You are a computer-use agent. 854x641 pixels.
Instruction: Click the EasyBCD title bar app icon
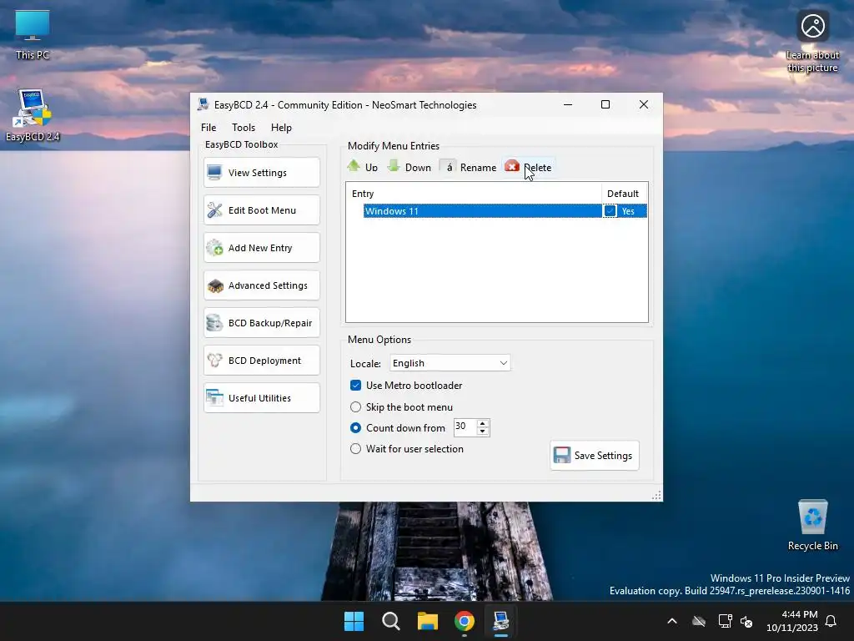pos(203,104)
